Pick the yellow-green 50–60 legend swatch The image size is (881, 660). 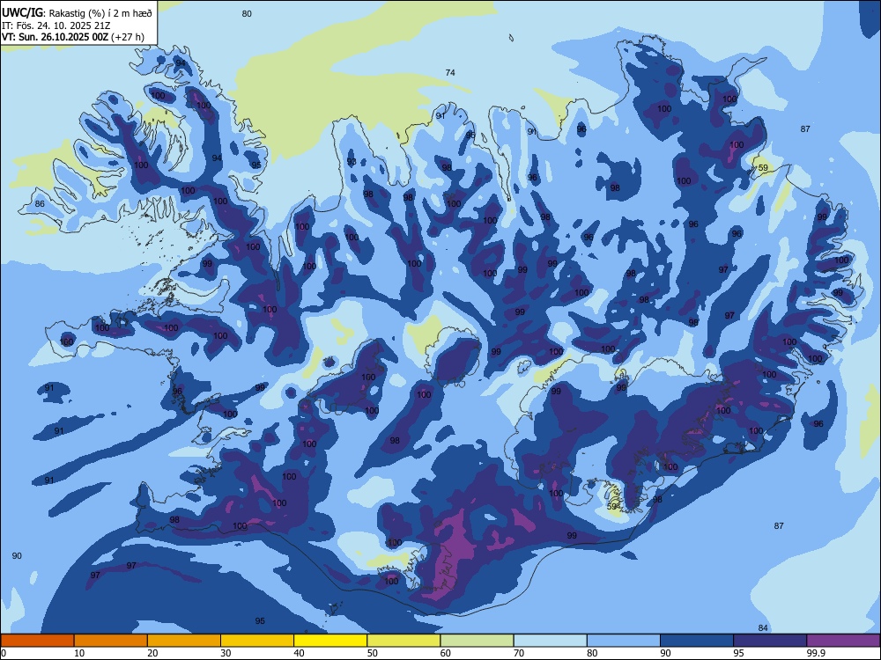(x=404, y=641)
